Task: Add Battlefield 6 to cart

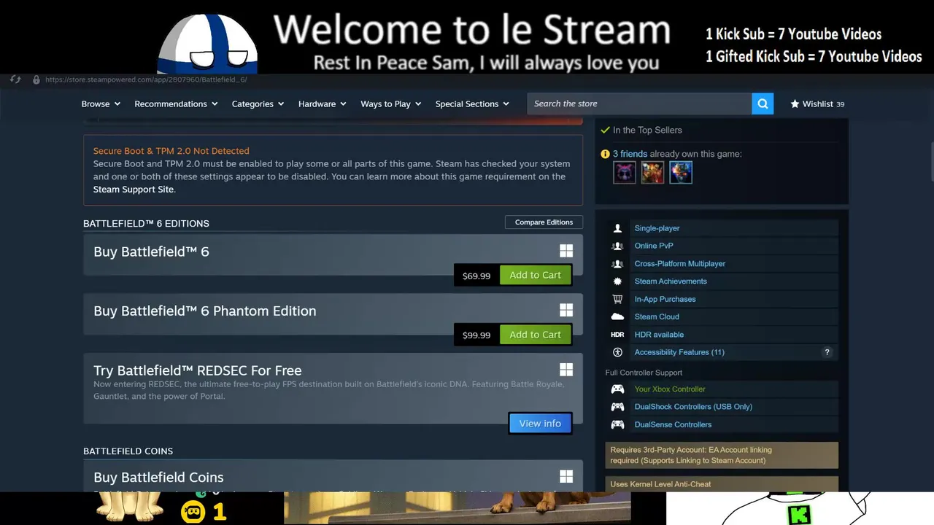Action: 535,275
